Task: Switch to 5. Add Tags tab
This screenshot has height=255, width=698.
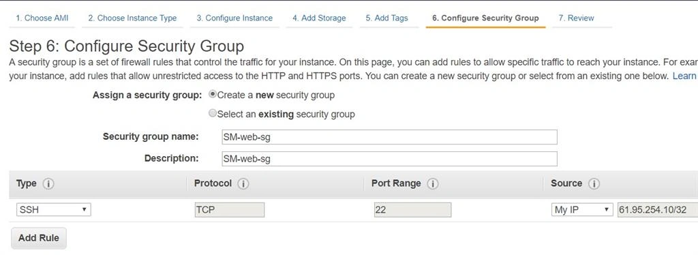Action: [x=387, y=18]
